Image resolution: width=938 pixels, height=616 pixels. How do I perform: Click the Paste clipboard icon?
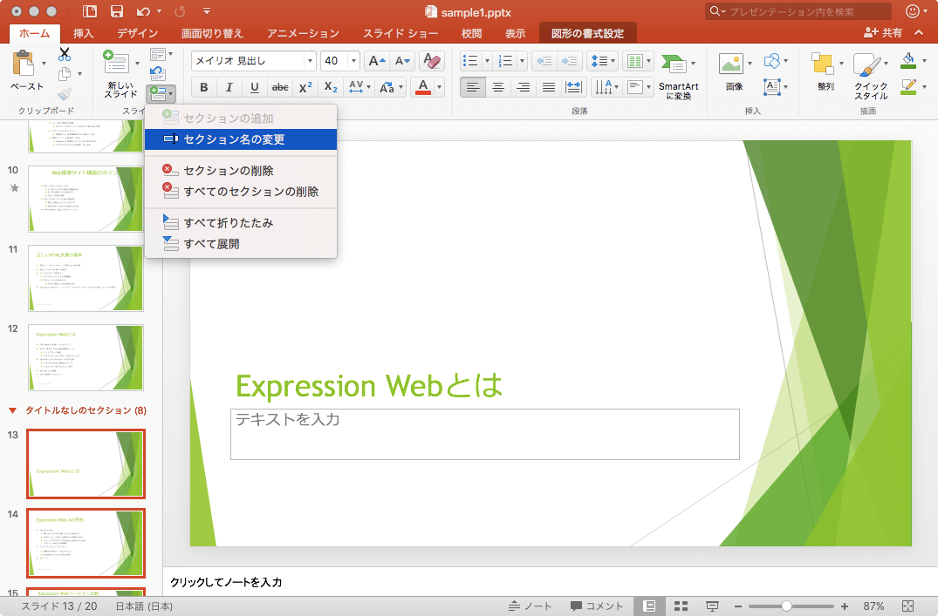pyautogui.click(x=24, y=64)
